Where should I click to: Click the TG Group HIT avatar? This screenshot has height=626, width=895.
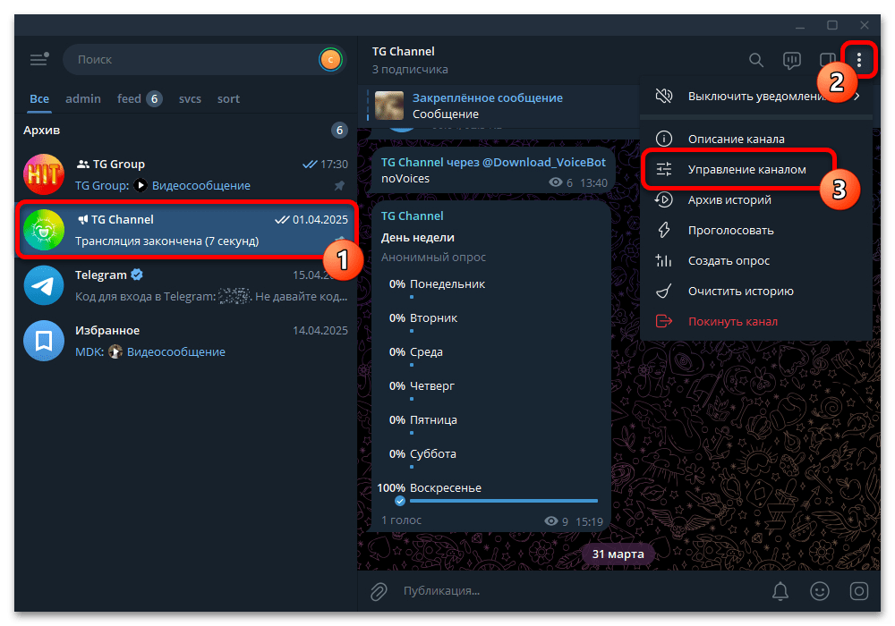44,174
